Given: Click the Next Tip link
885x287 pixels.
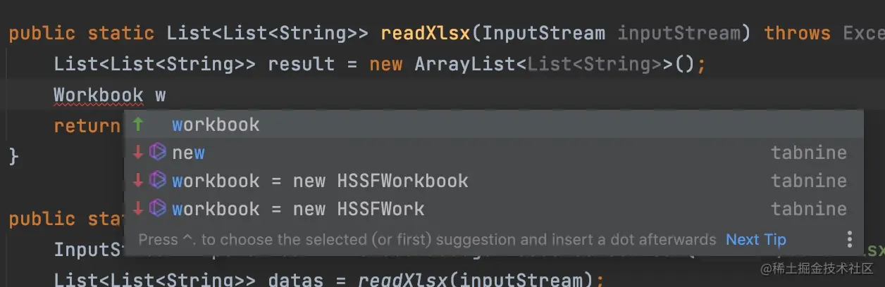Looking at the screenshot, I should (x=755, y=240).
